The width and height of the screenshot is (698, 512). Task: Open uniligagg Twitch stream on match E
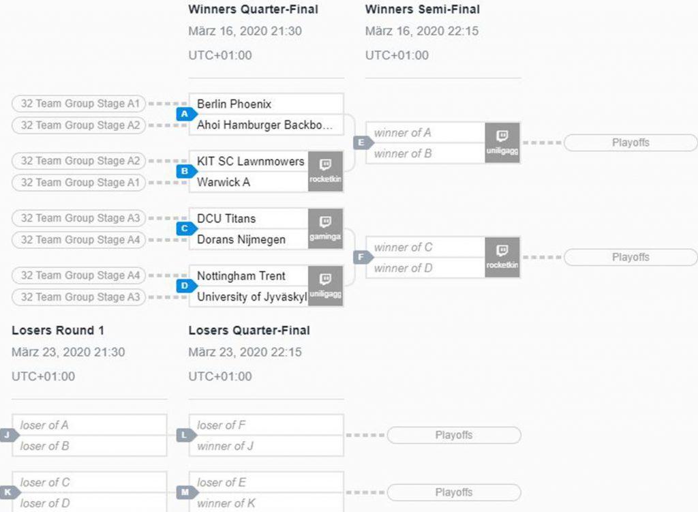point(502,143)
